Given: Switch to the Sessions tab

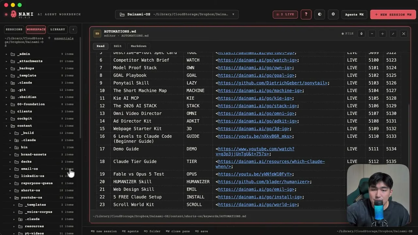Looking at the screenshot, I should (14, 29).
